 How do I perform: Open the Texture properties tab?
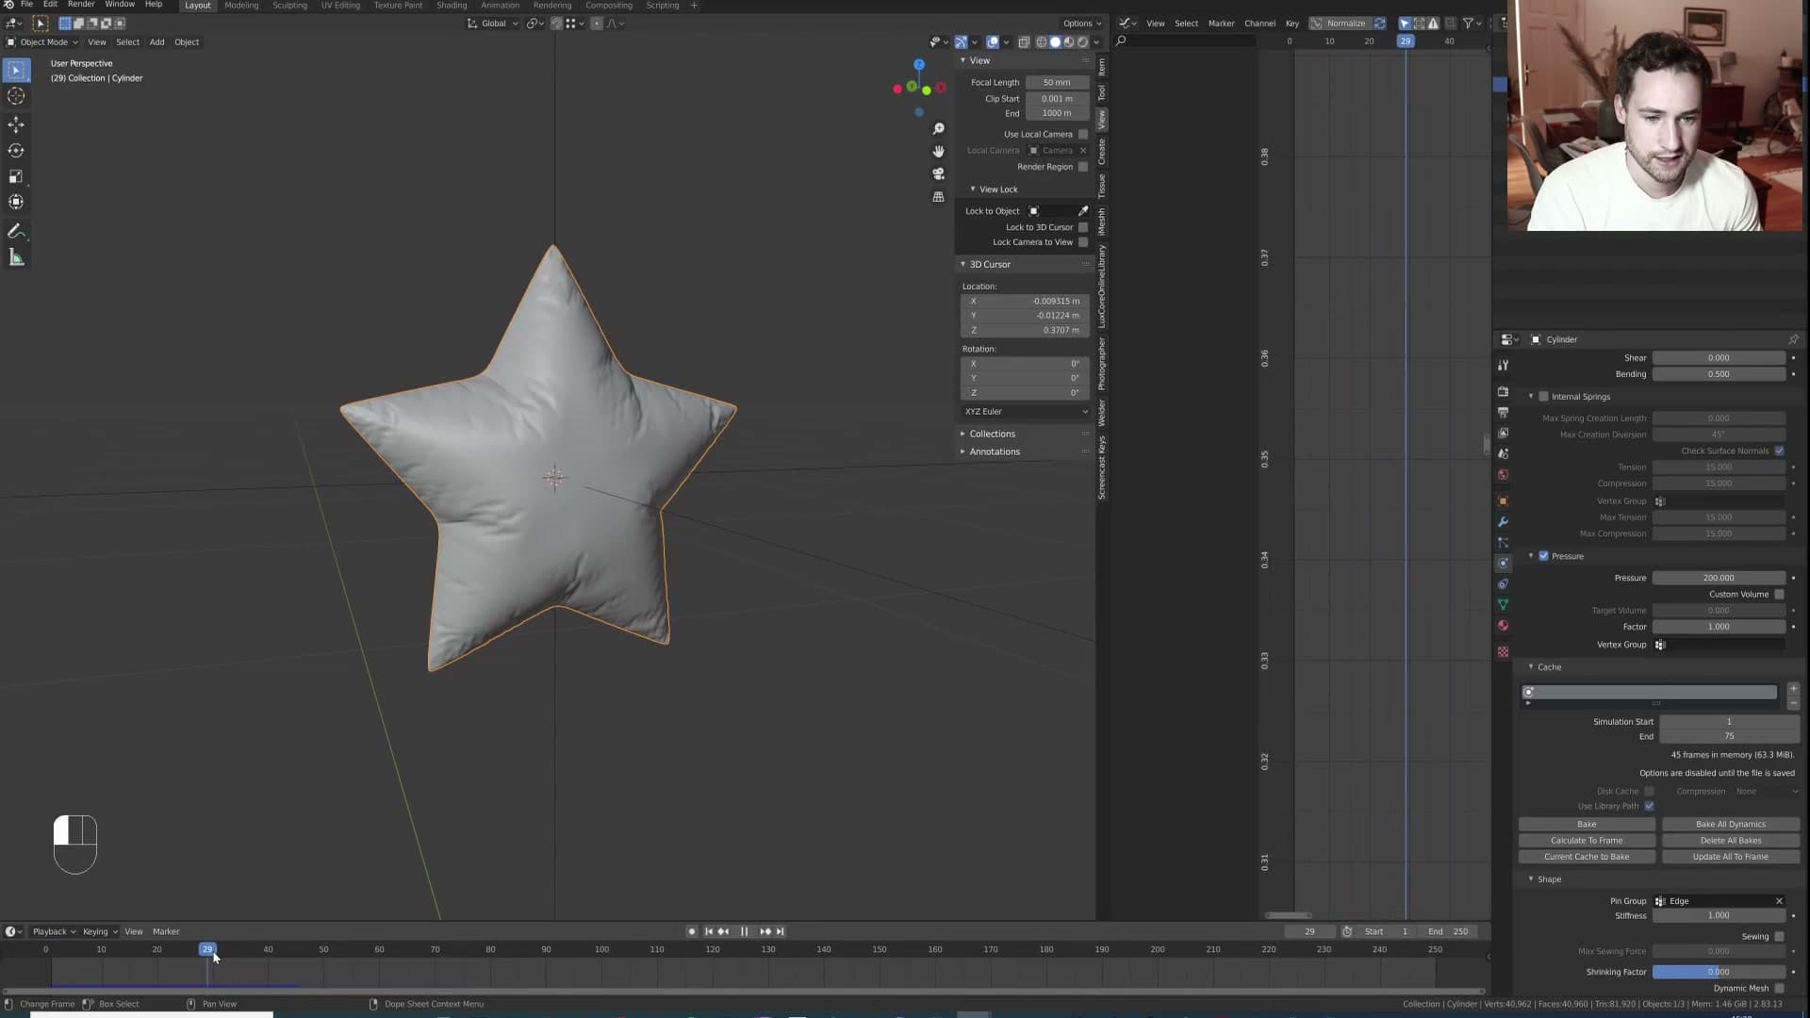click(1504, 652)
